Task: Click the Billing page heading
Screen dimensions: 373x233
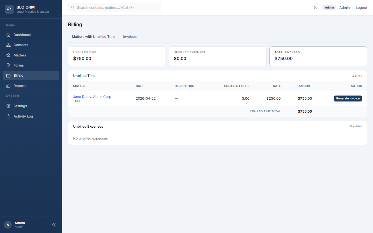Action: click(x=75, y=25)
